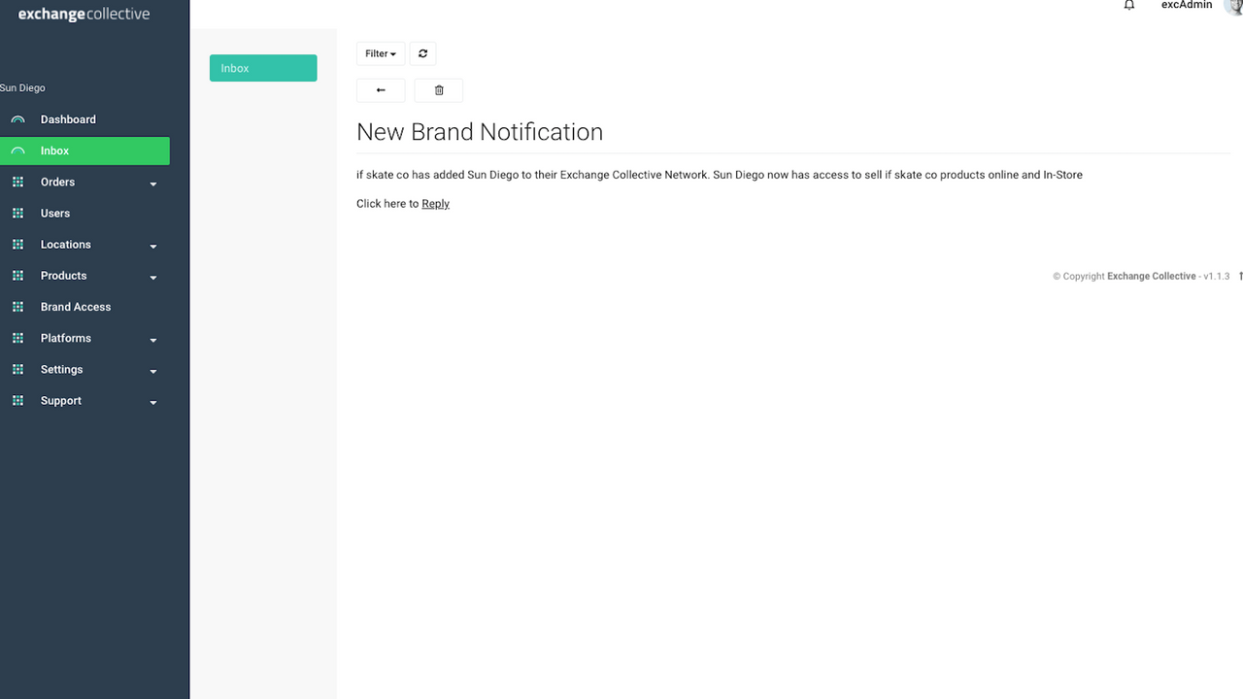Open the Filter dropdown
Screen dimensions: 1243x699
[380, 53]
